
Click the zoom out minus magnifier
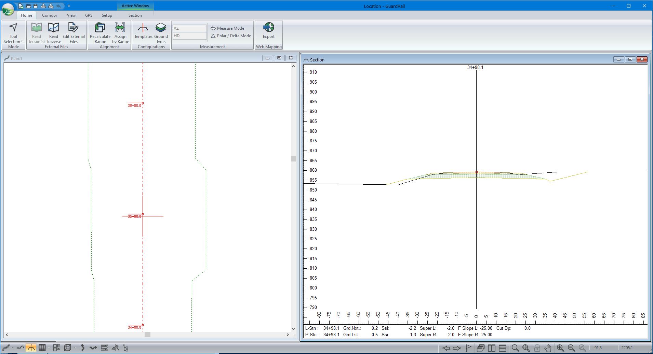(571, 348)
